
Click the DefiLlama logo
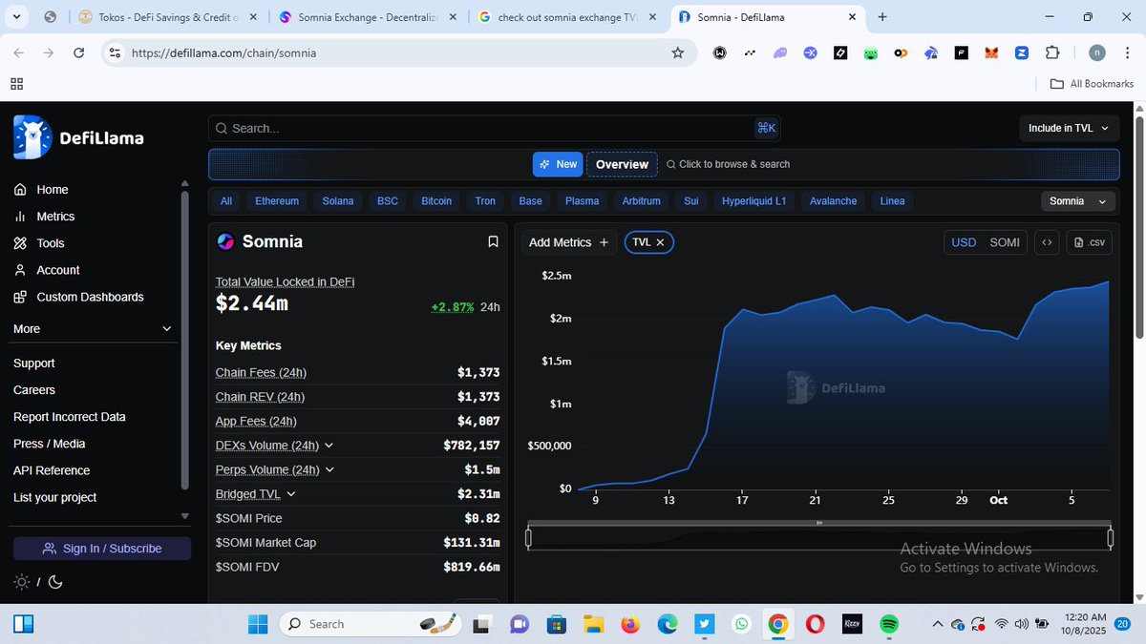(x=78, y=137)
